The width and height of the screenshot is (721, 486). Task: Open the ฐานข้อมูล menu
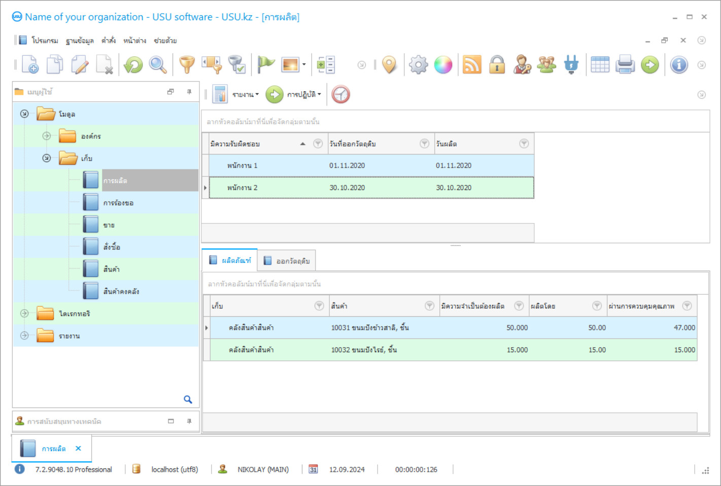tap(80, 41)
